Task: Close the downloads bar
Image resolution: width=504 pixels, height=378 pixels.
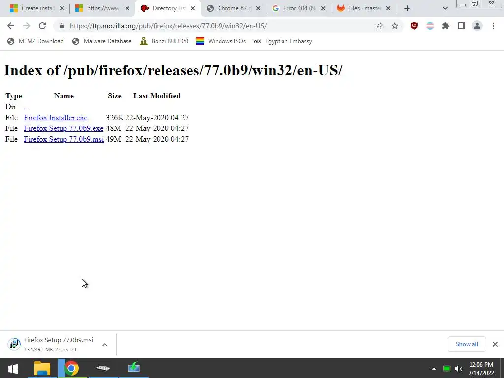Action: [x=495, y=344]
